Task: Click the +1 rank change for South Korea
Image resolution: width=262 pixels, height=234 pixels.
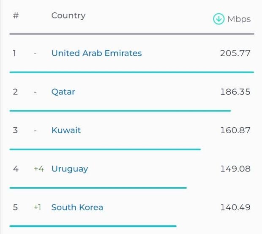Action: 37,207
